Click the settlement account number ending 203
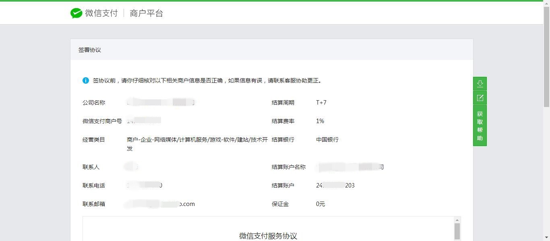 335,185
